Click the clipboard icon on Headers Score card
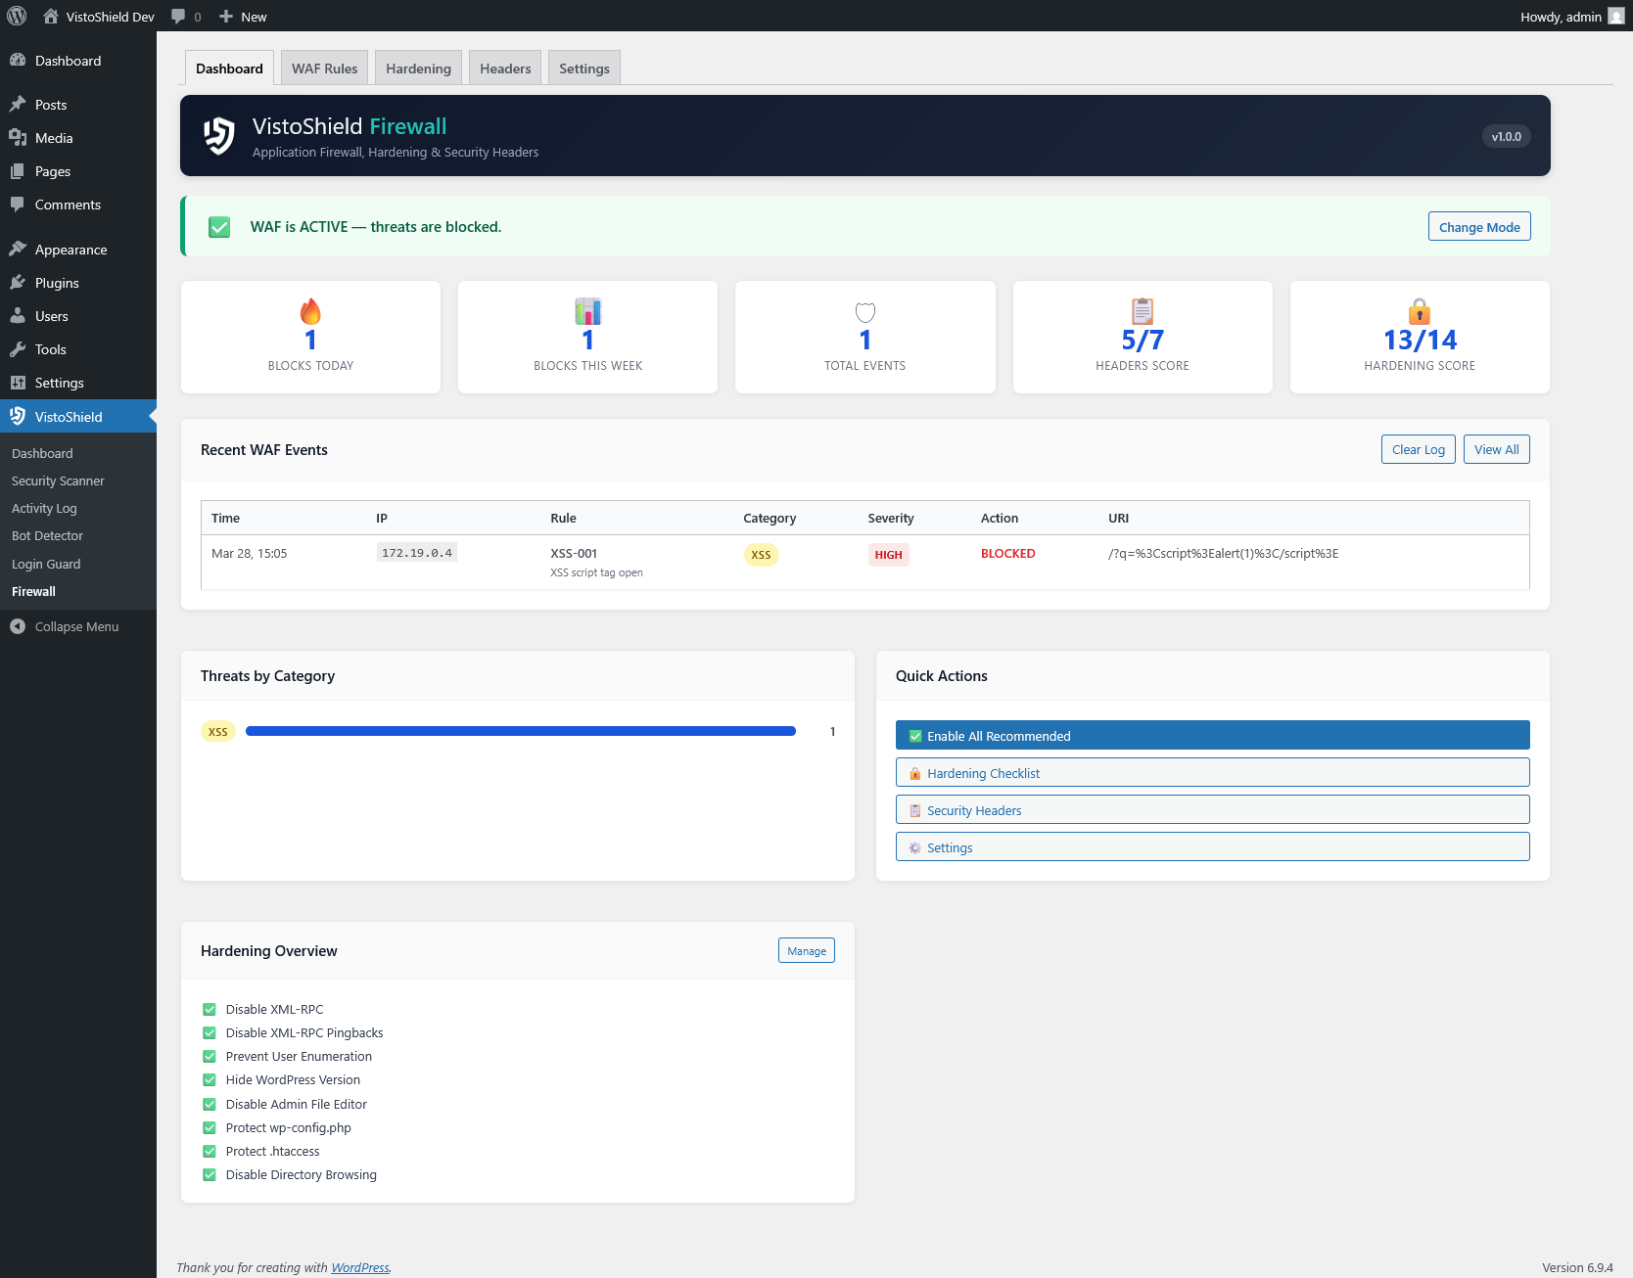Image resolution: width=1633 pixels, height=1278 pixels. coord(1142,311)
